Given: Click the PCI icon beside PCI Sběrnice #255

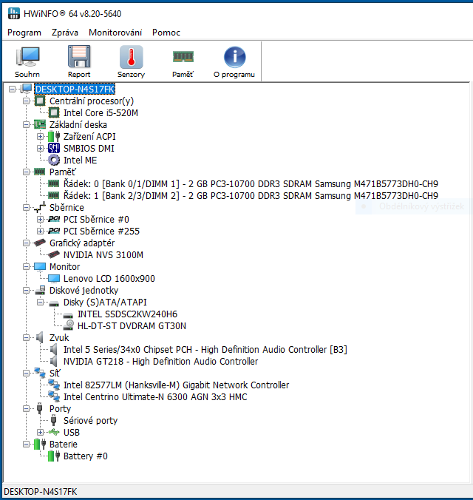Looking at the screenshot, I should click(x=54, y=231).
